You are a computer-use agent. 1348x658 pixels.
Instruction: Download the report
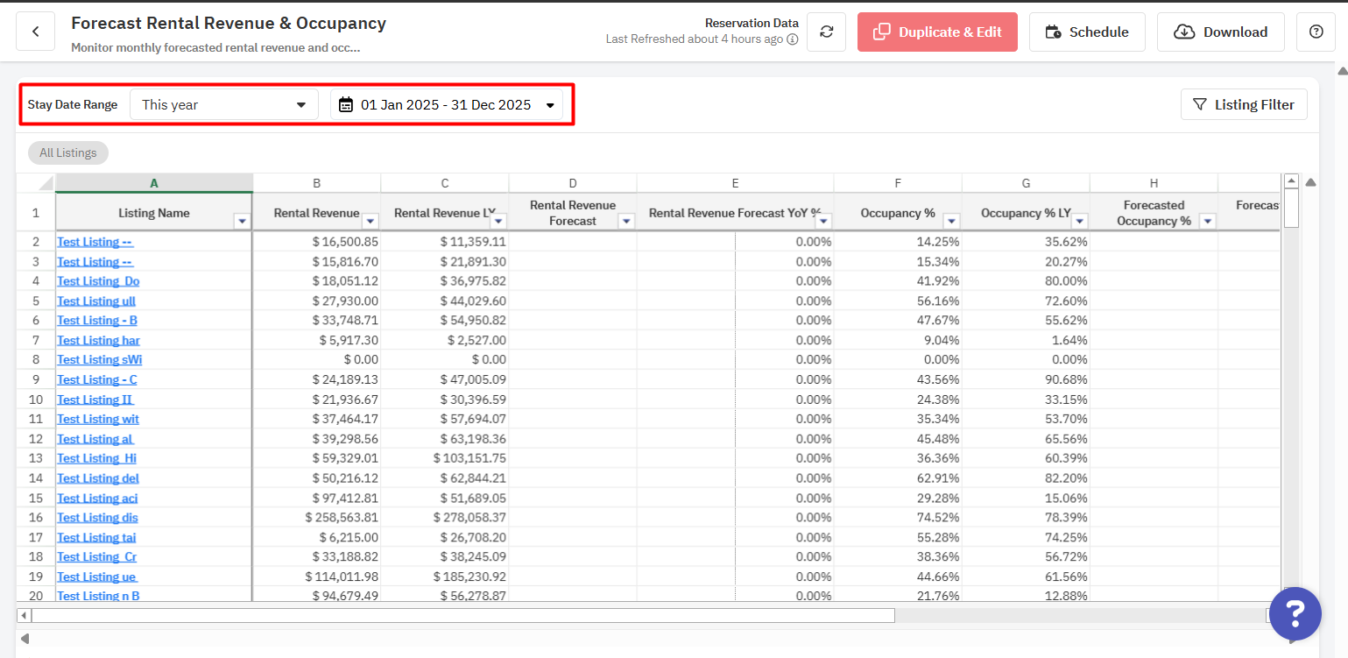pos(1221,32)
